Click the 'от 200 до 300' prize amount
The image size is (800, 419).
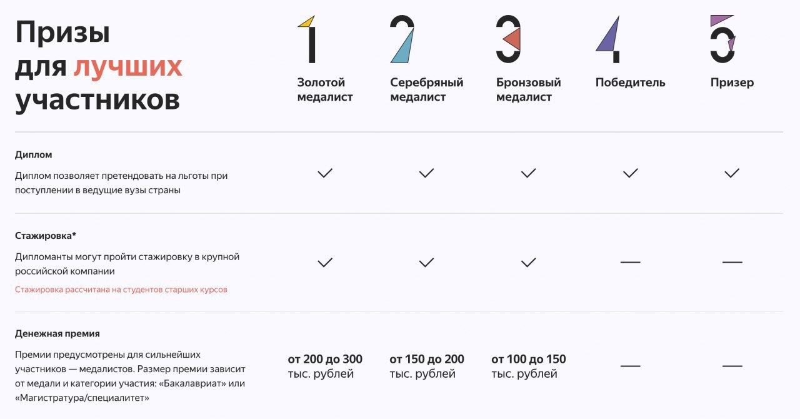pos(325,360)
